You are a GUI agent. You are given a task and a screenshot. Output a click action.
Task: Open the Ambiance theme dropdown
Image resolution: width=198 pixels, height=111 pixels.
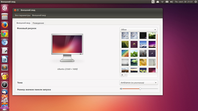point(139,83)
